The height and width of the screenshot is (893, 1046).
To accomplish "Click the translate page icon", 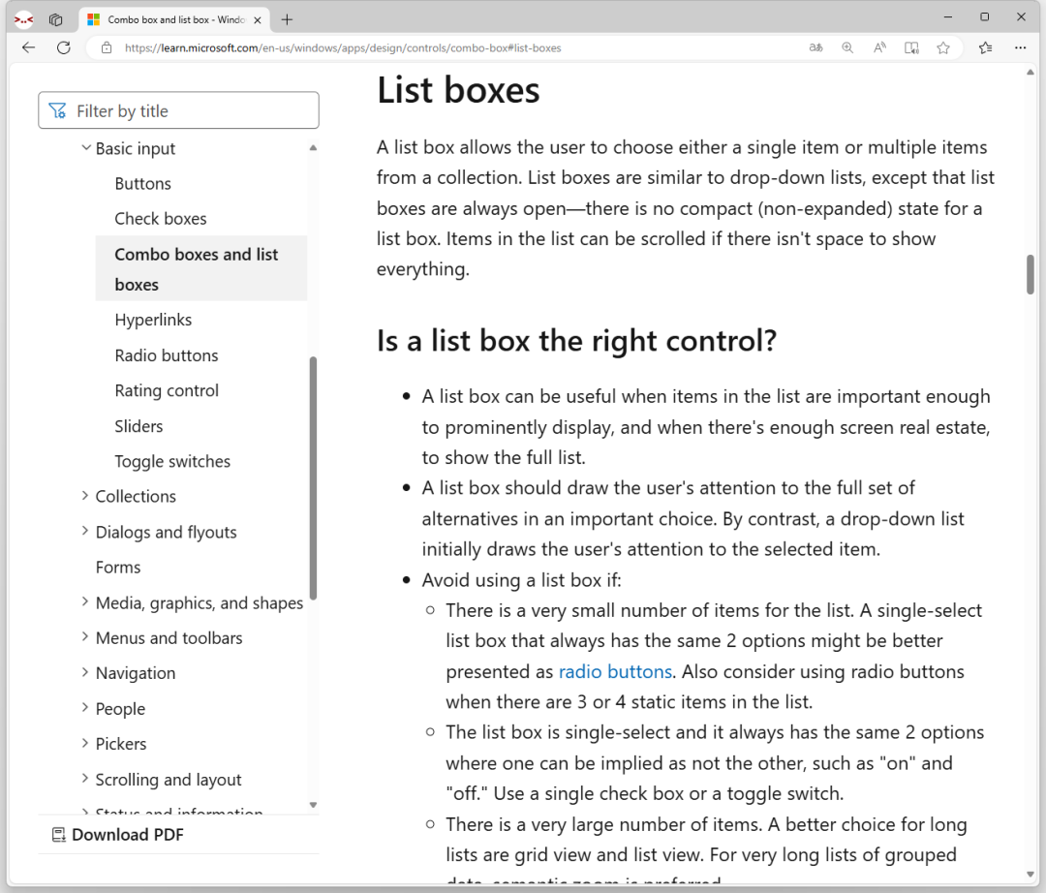I will click(815, 47).
